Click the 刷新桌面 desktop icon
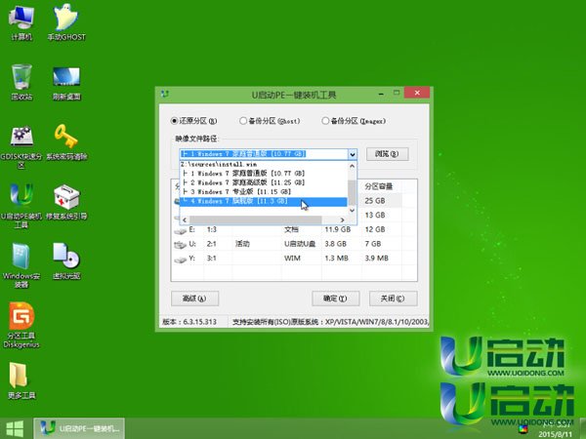Viewport: 586px width, 439px height. point(66,83)
